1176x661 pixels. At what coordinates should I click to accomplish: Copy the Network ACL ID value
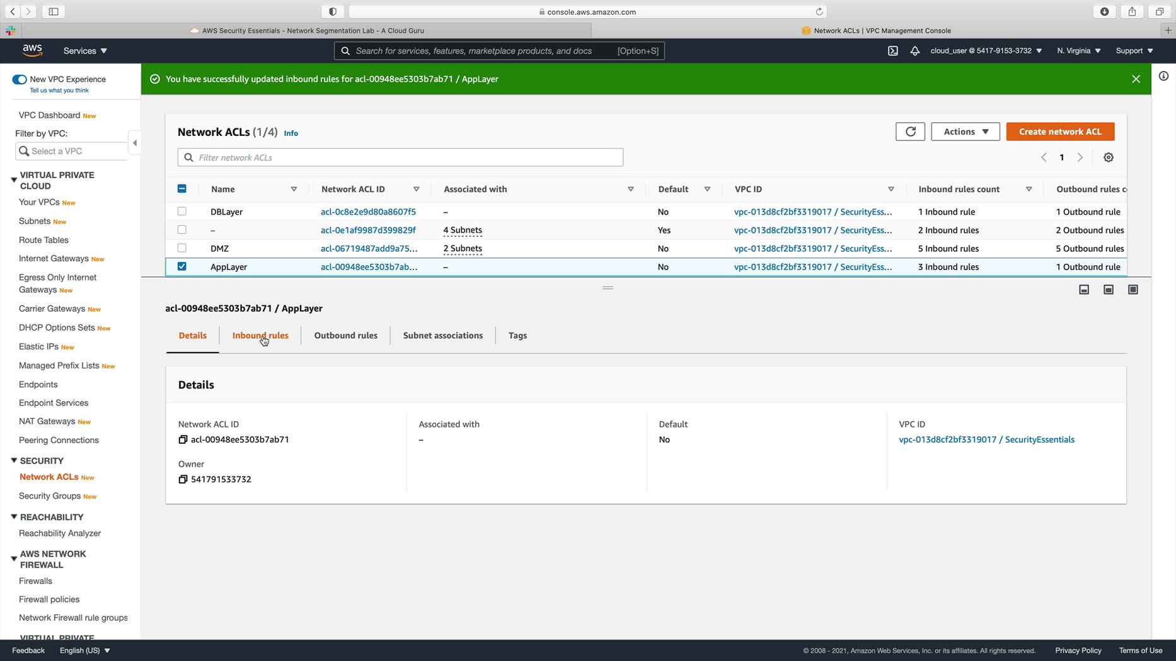[x=183, y=439]
